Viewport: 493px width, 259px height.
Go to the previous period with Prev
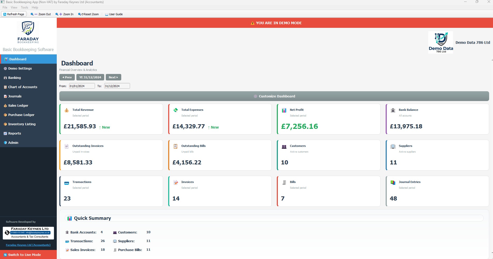click(67, 77)
